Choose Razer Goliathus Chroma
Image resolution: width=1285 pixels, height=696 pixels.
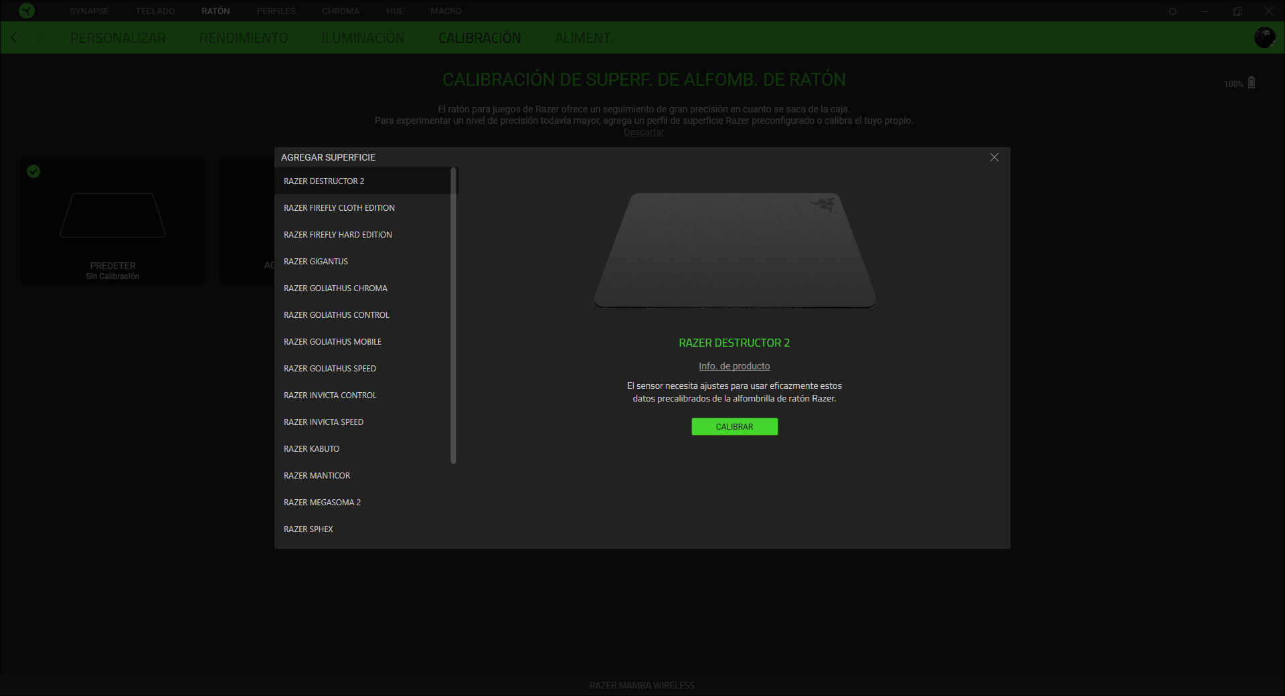[363, 288]
